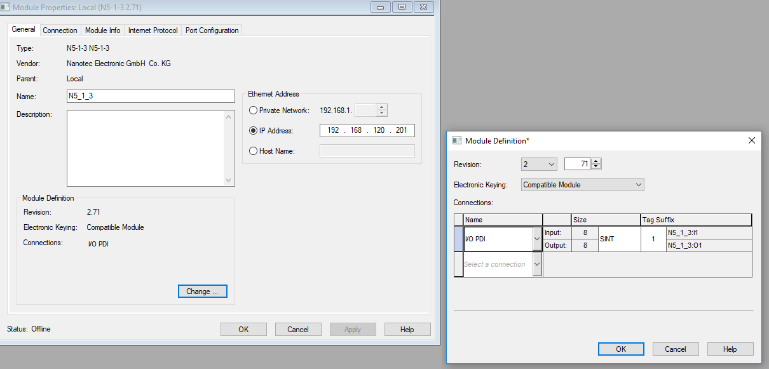
Task: Open the I/O PDI connection dropdown
Action: tap(536, 239)
